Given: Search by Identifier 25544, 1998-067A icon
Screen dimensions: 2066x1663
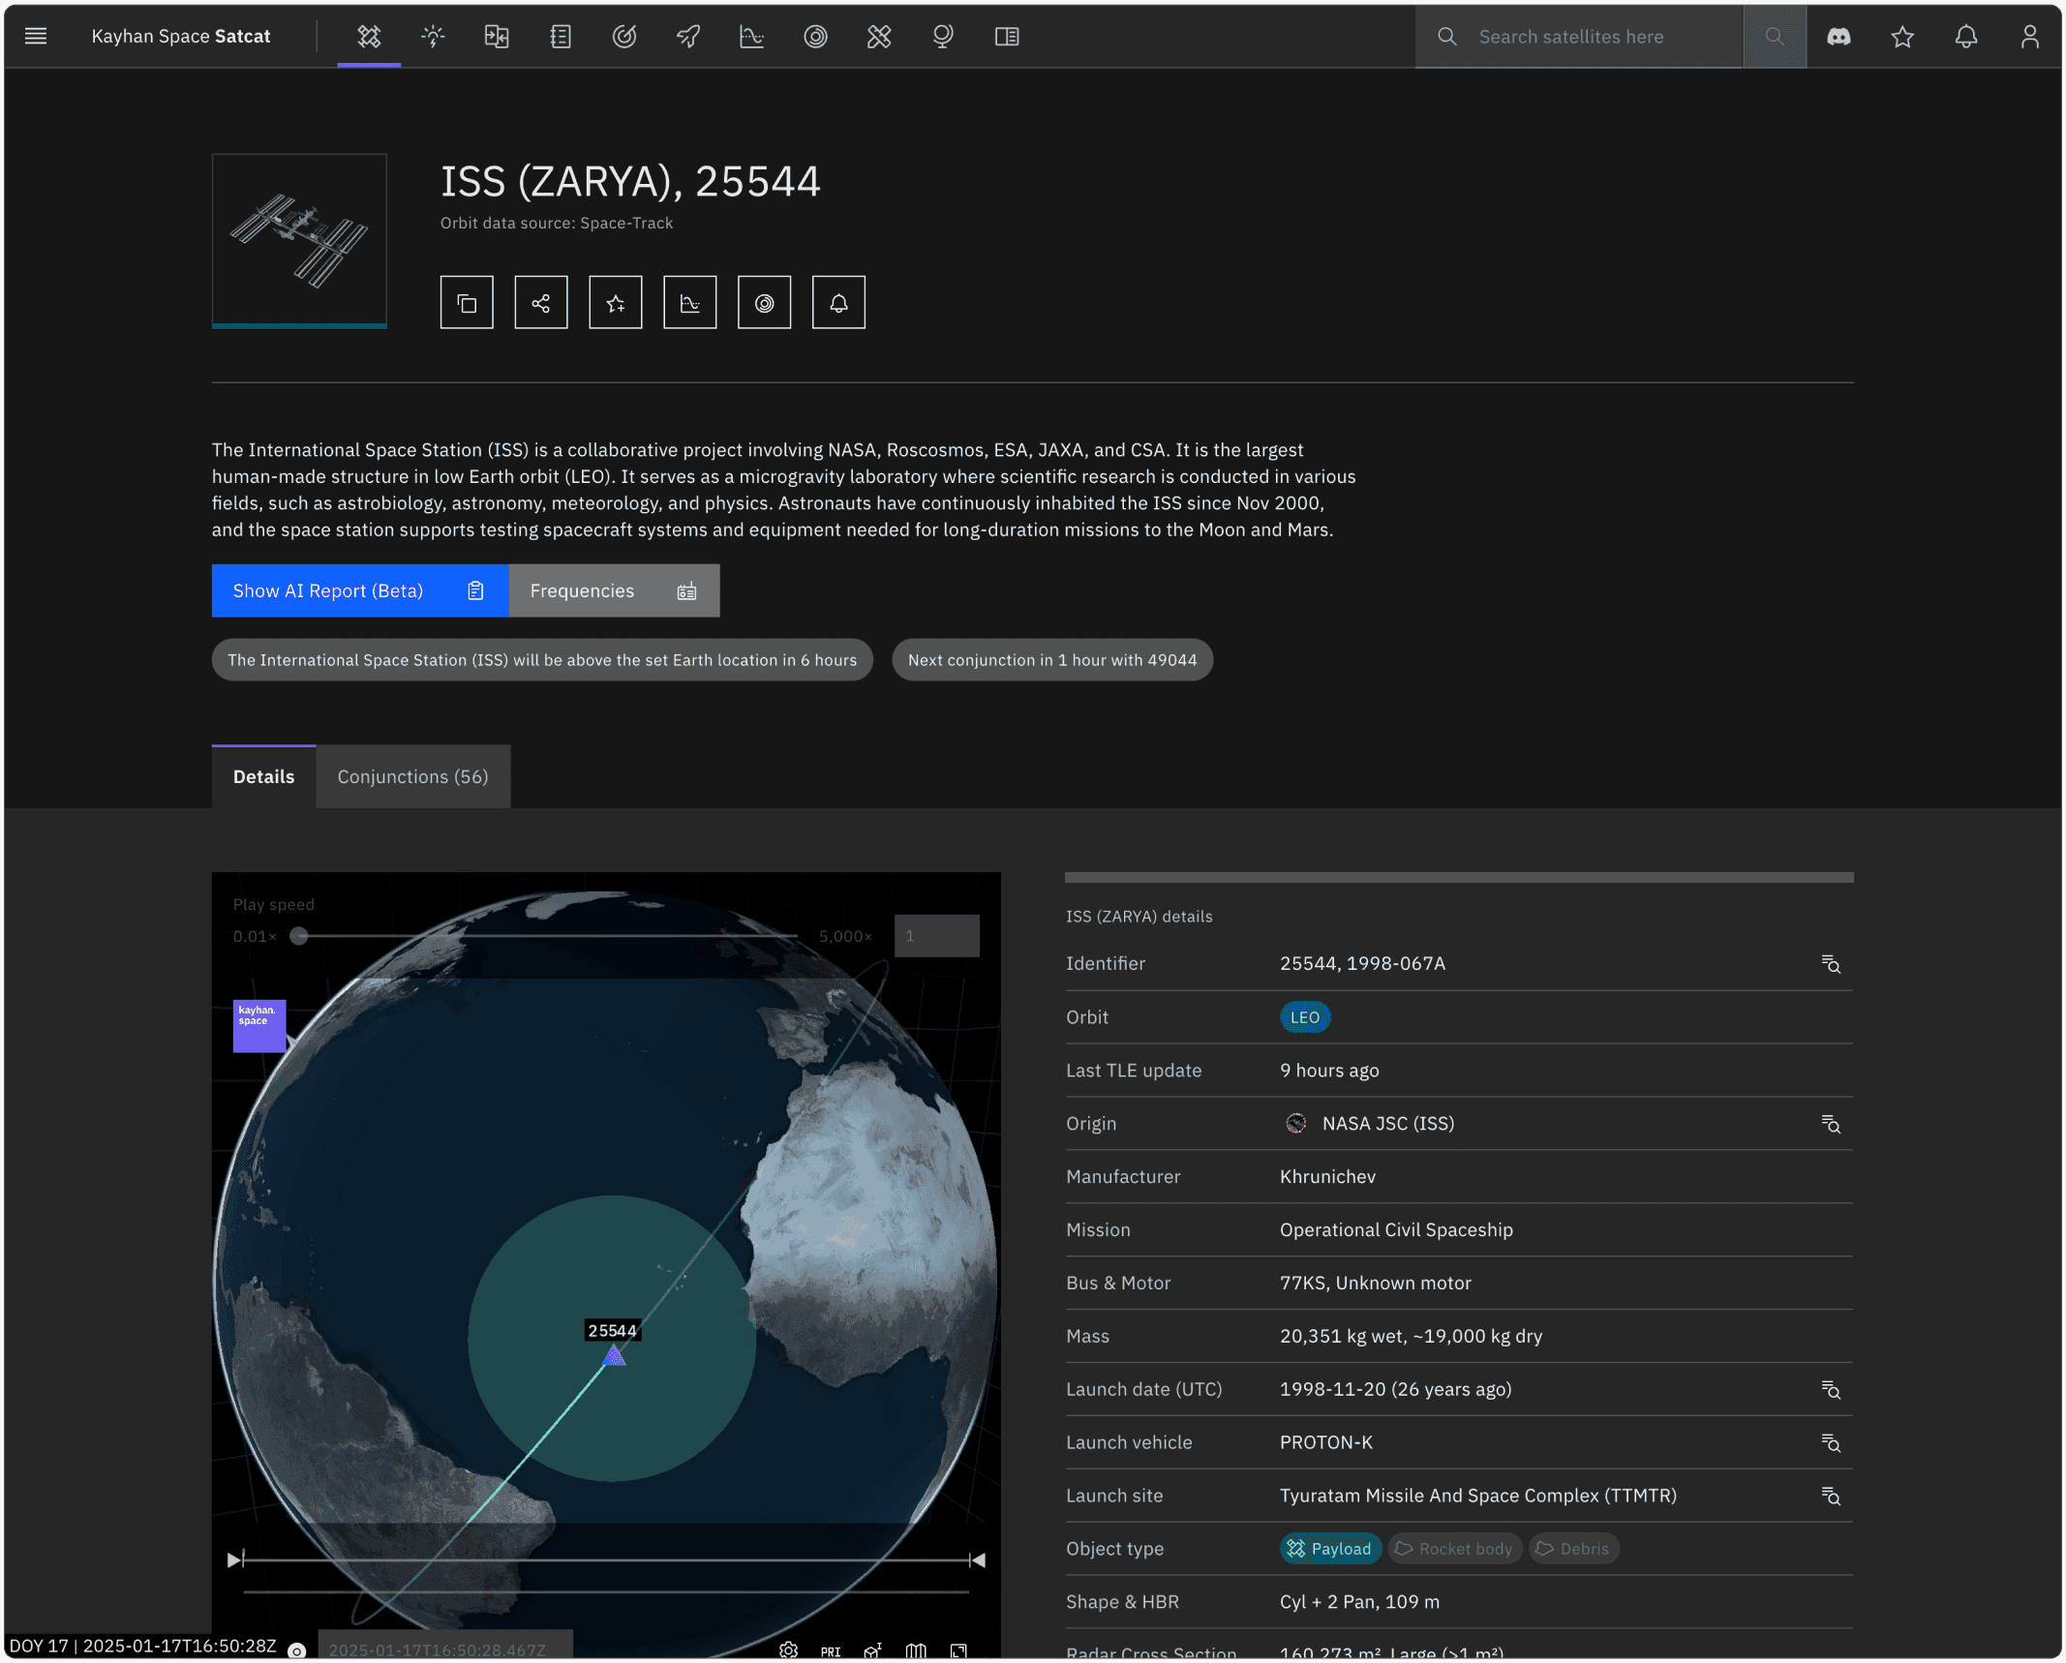Looking at the screenshot, I should click(x=1831, y=964).
